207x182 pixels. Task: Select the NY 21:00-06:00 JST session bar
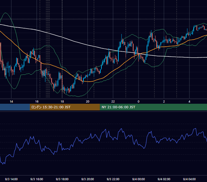coord(153,107)
